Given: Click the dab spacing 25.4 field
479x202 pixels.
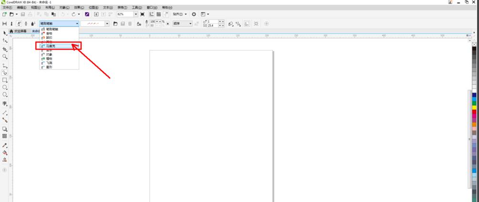Looking at the screenshot, I should pyautogui.click(x=213, y=25).
